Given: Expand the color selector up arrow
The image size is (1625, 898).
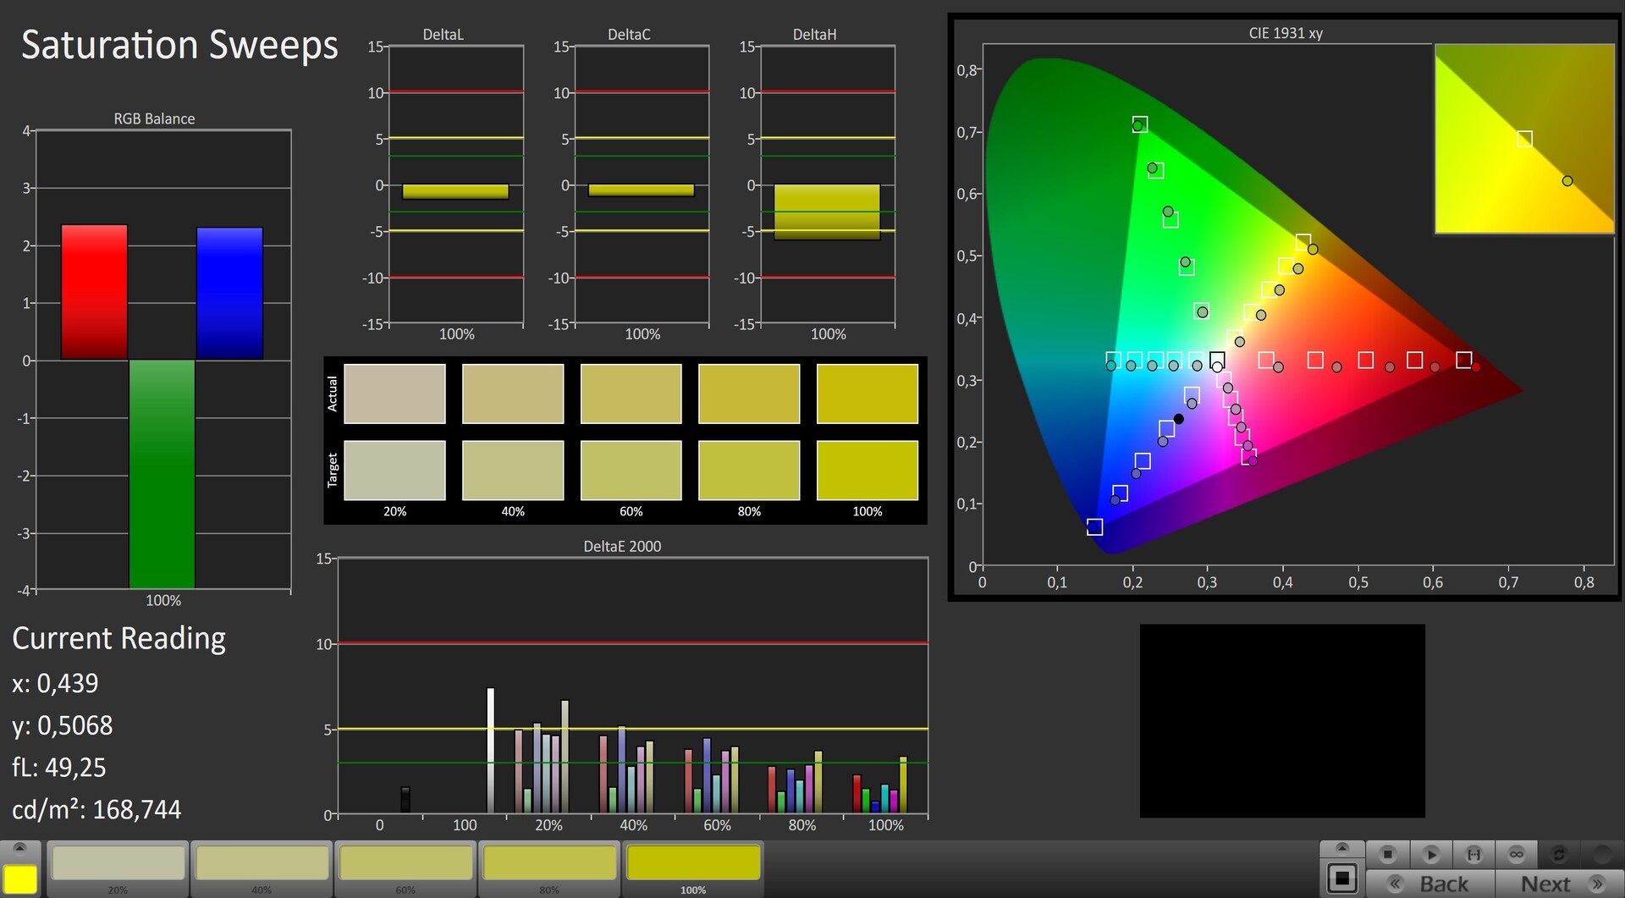Looking at the screenshot, I should 20,848.
